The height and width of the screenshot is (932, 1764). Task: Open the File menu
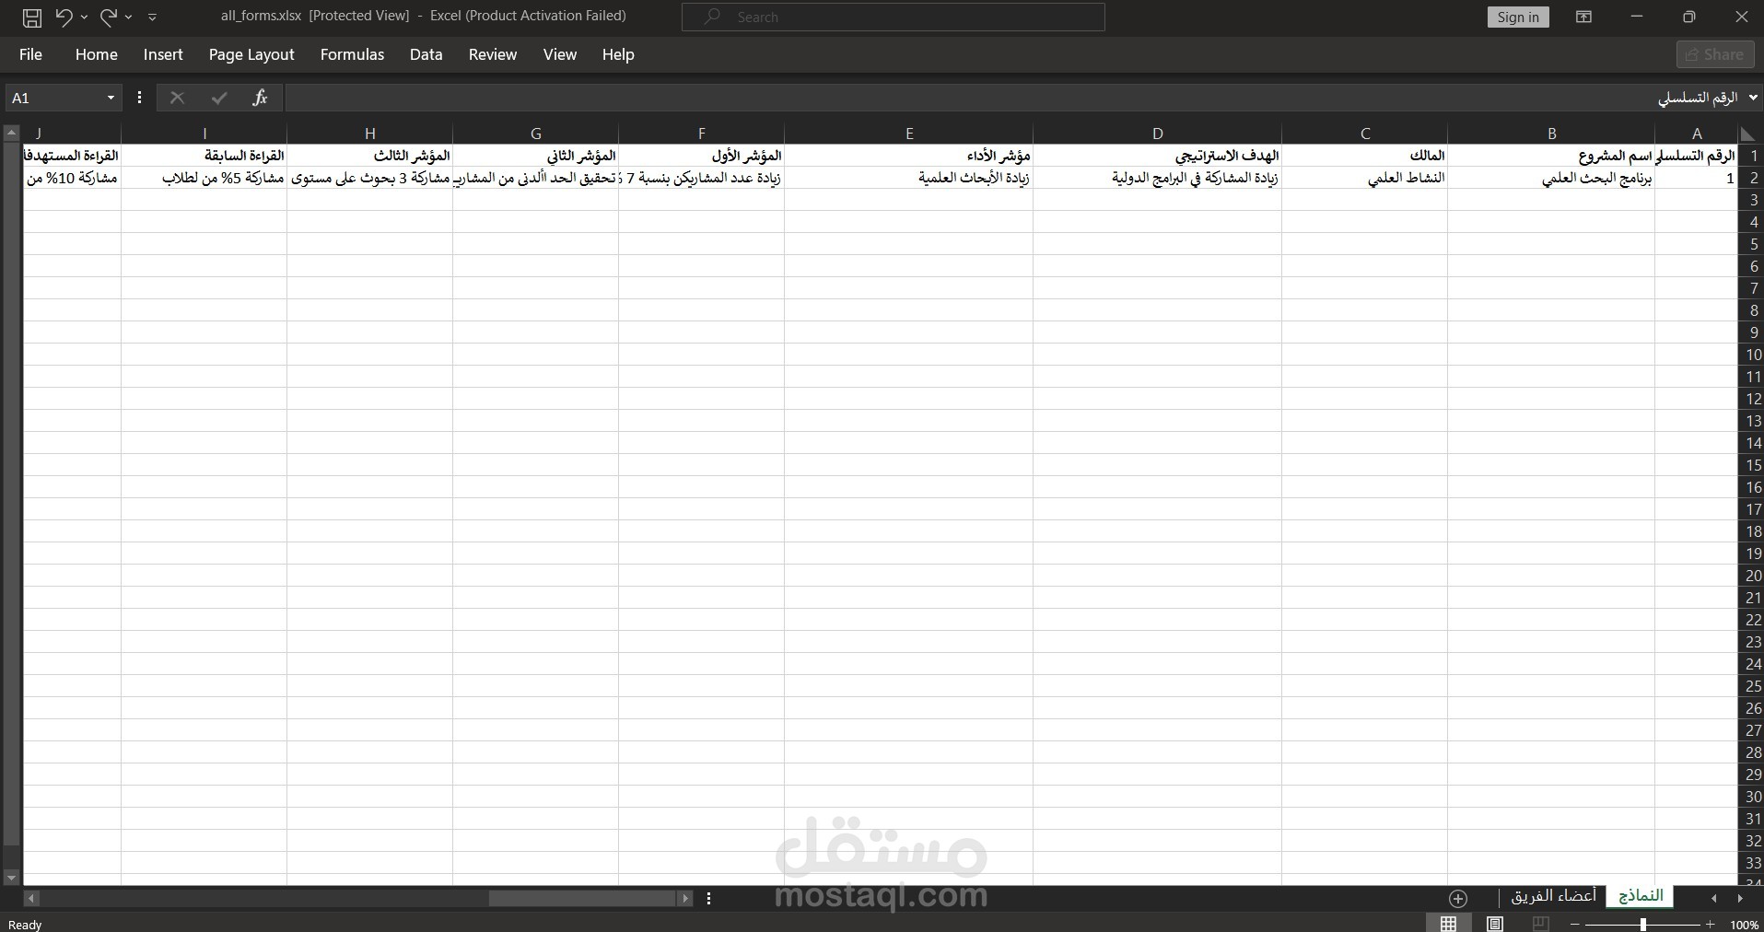click(x=30, y=54)
